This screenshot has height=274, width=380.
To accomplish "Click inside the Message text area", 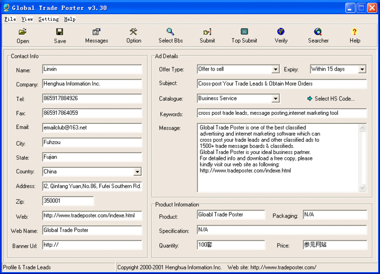I will [278, 158].
